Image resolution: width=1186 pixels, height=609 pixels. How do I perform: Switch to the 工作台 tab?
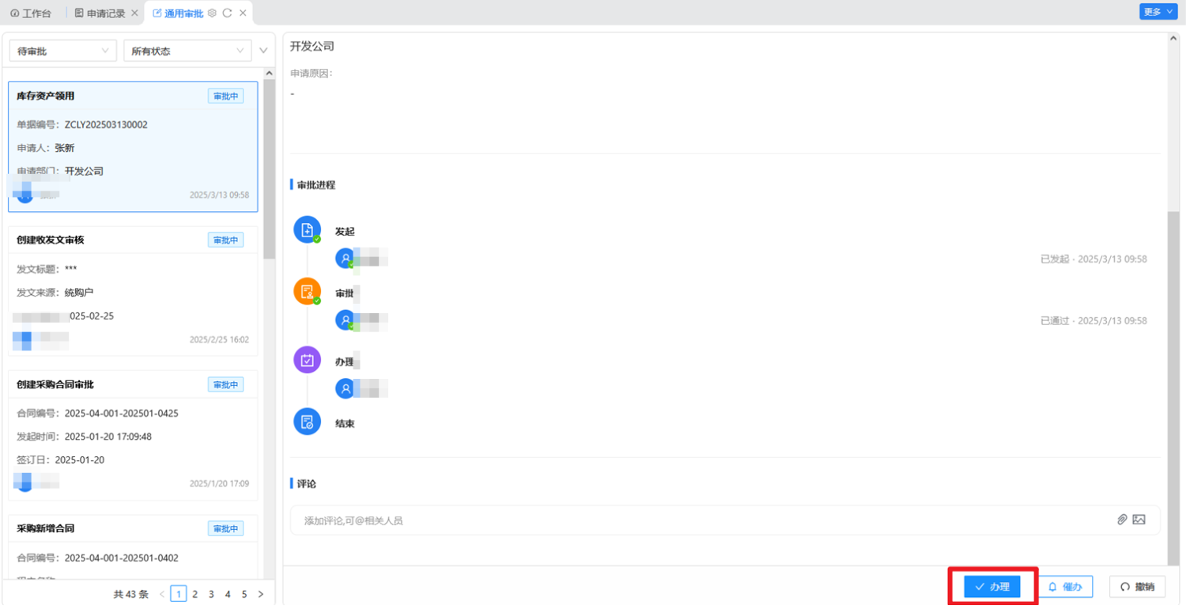coord(32,13)
